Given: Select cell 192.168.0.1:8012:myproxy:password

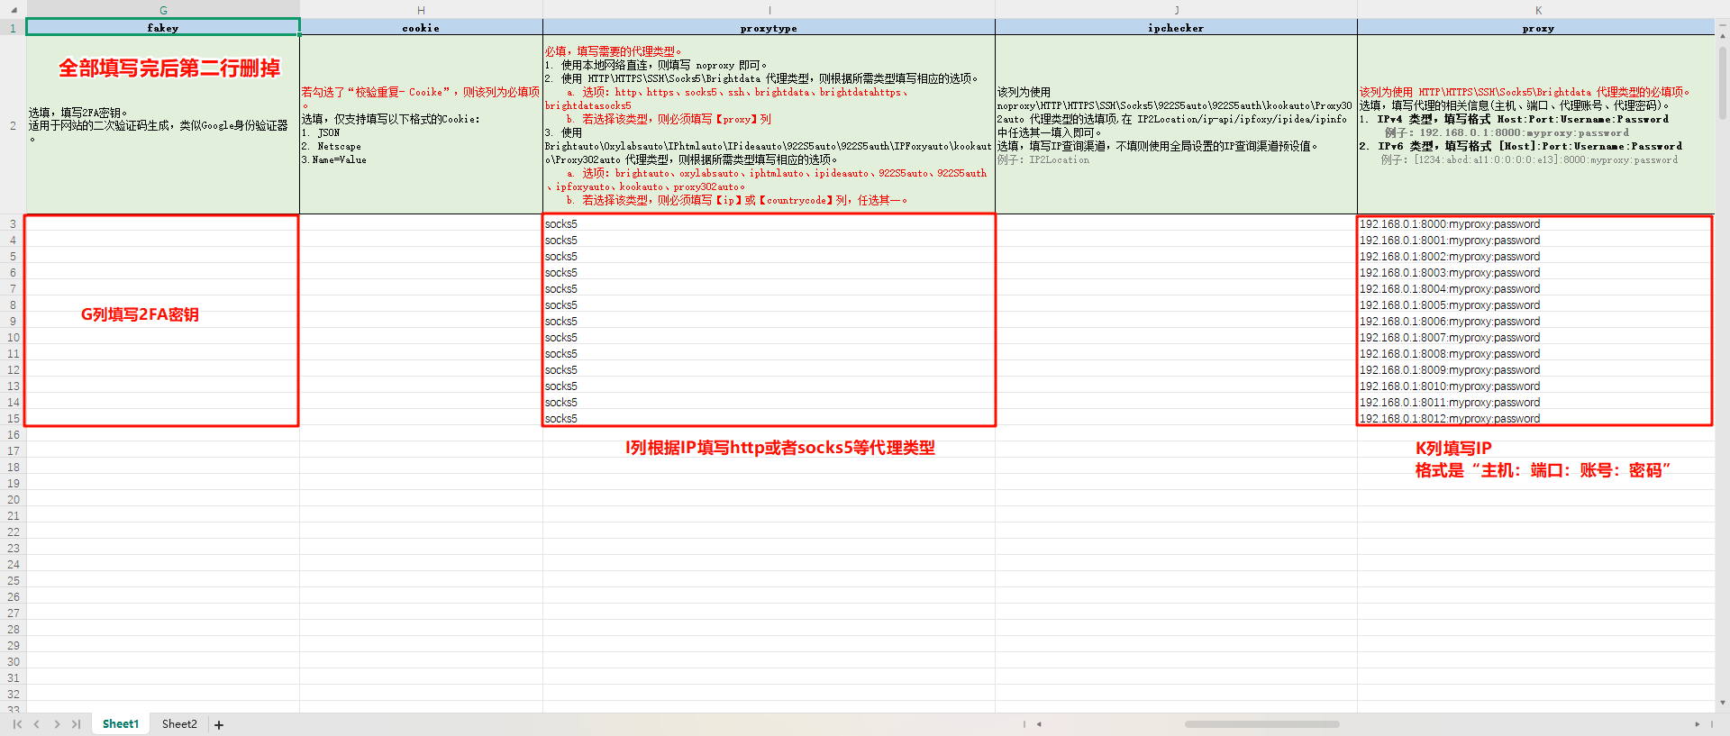Looking at the screenshot, I should [1535, 419].
